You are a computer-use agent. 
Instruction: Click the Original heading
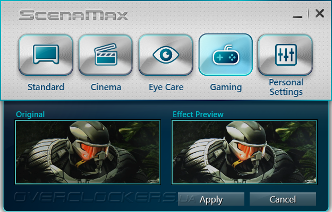click(30, 114)
